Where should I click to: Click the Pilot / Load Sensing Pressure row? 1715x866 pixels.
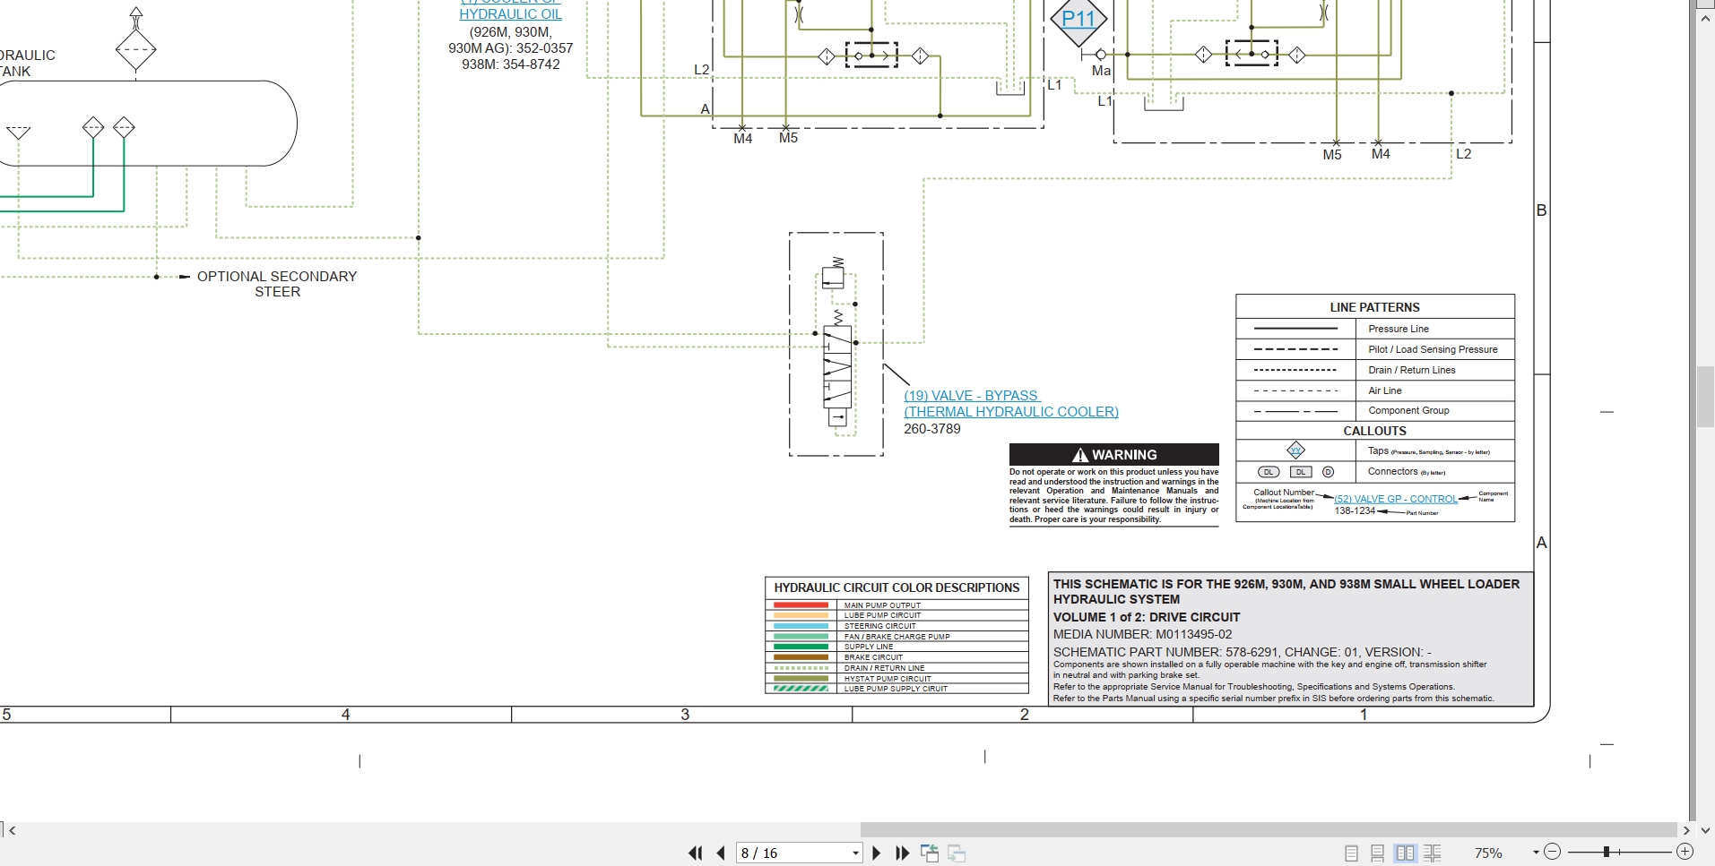[1375, 349]
